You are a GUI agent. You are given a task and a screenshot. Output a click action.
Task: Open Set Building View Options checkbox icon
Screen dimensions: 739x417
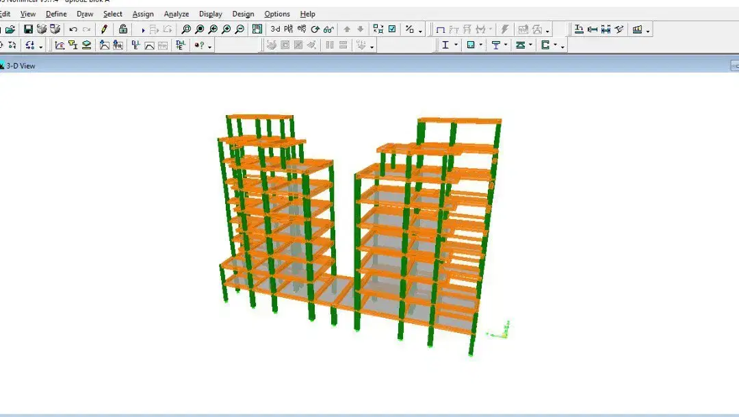(392, 29)
